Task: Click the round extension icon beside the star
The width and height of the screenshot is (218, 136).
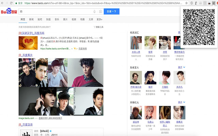Action: [x=191, y=3]
